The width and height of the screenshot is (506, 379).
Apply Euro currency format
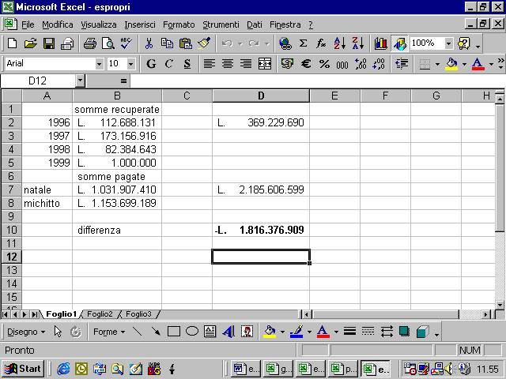pos(306,64)
